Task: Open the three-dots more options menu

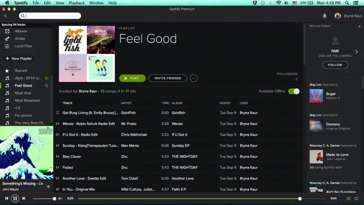Action: pyautogui.click(x=194, y=78)
